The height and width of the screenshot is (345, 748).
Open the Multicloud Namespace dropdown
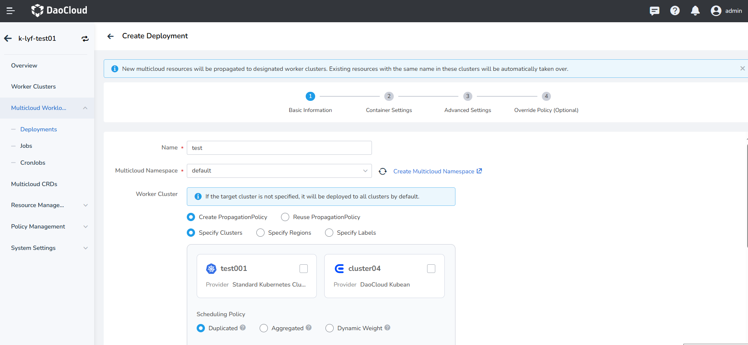(x=279, y=171)
